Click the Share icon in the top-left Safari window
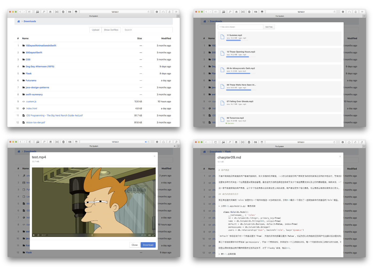The image size is (375, 268). (x=170, y=12)
